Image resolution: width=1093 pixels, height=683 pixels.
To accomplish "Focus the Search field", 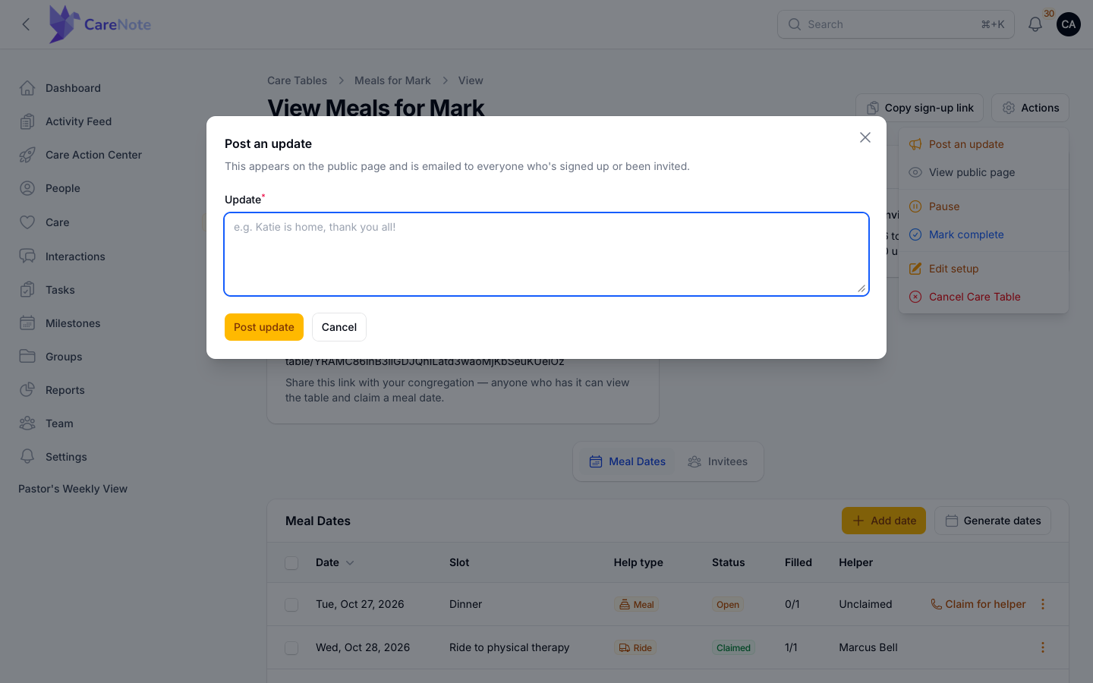I will pyautogui.click(x=896, y=24).
